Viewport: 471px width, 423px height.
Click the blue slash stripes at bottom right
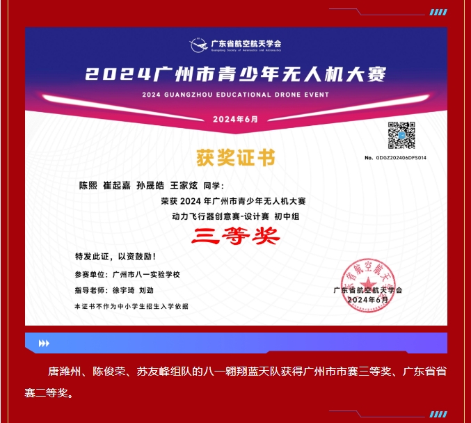pos(438,414)
